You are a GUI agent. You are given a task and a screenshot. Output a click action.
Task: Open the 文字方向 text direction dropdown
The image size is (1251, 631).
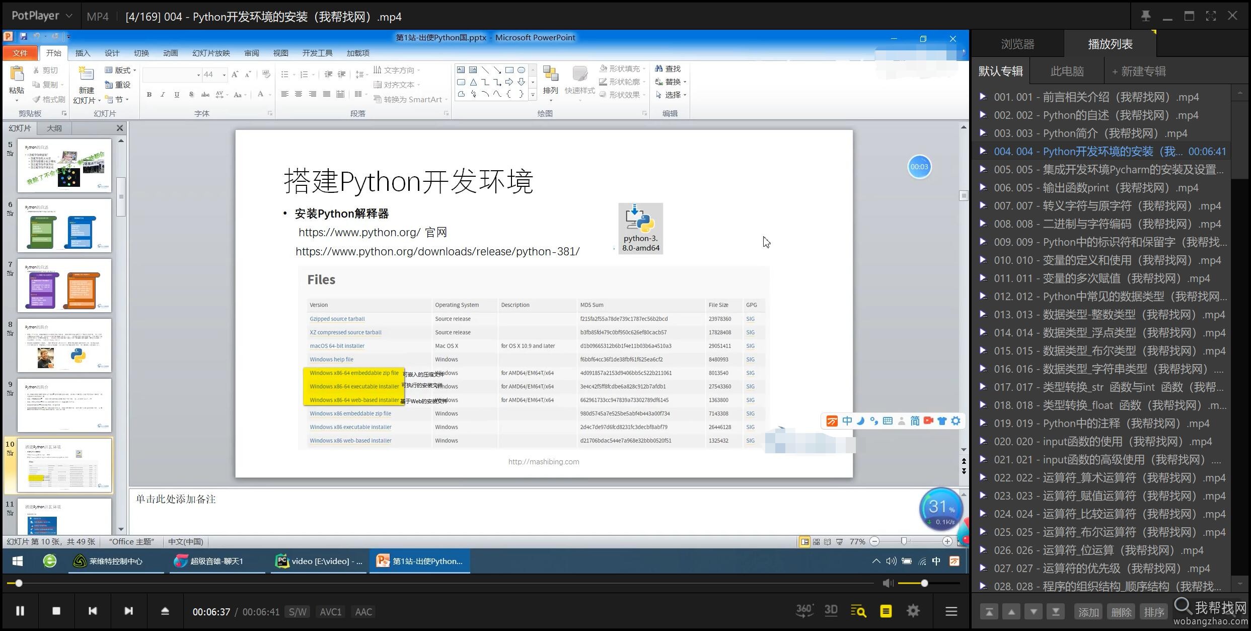(x=398, y=70)
